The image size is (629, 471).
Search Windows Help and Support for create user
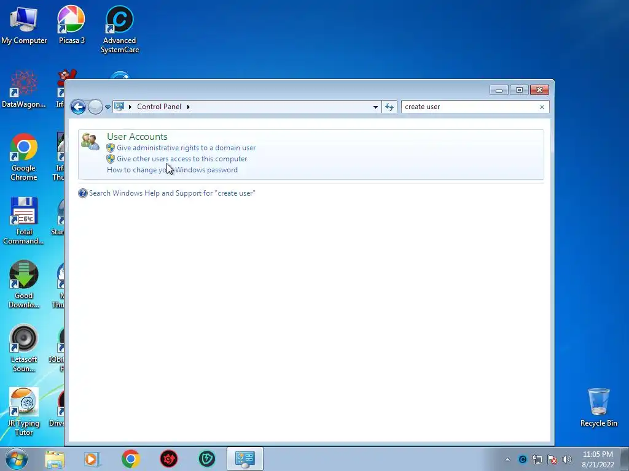(x=172, y=193)
